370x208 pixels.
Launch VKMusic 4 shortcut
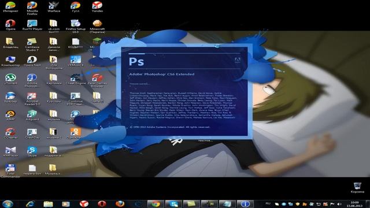click(x=76, y=61)
